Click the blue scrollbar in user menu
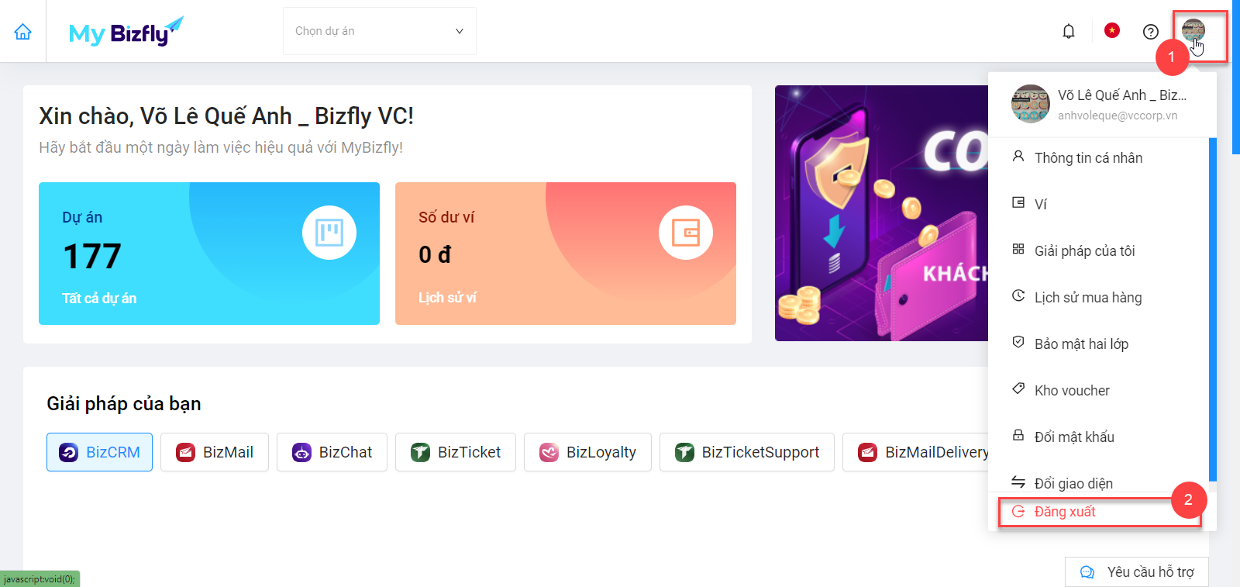Screen dimensions: 1240x587 1213,310
